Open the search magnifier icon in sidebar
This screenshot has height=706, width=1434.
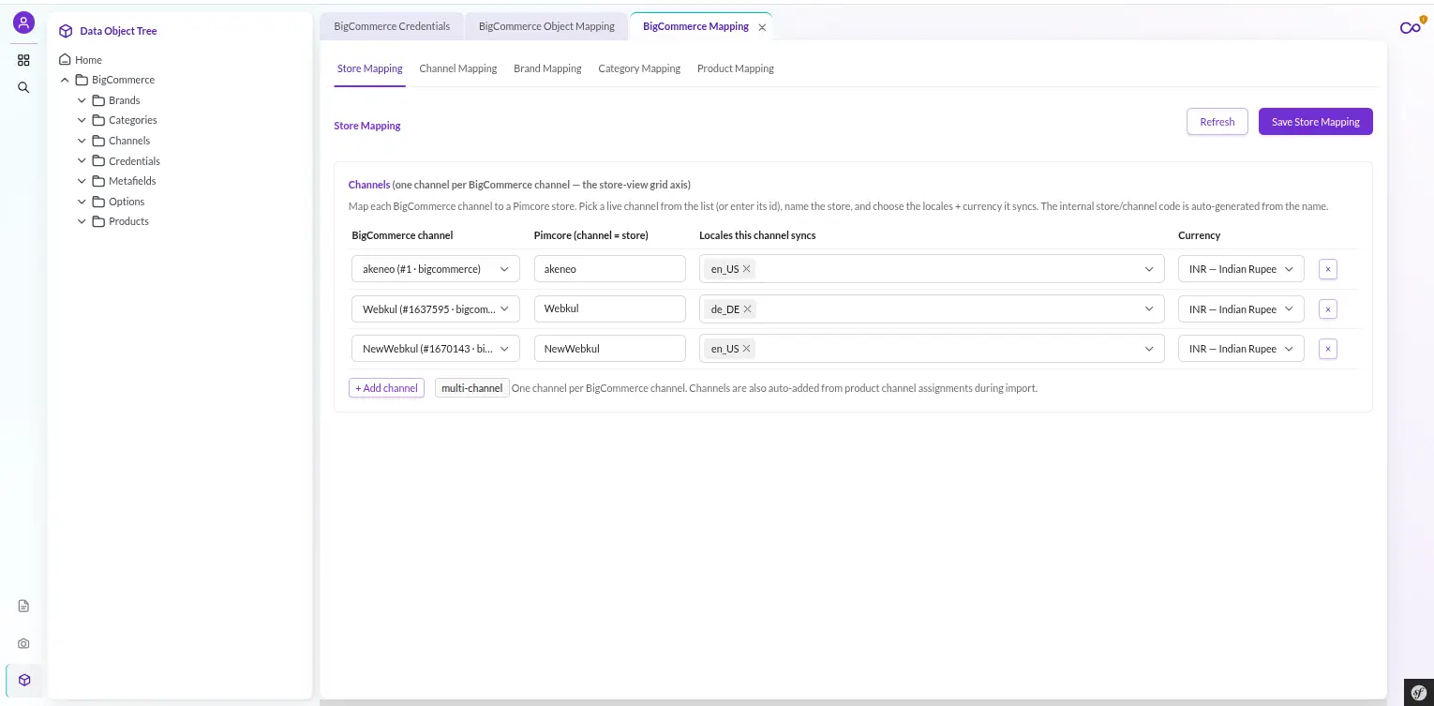pyautogui.click(x=23, y=87)
